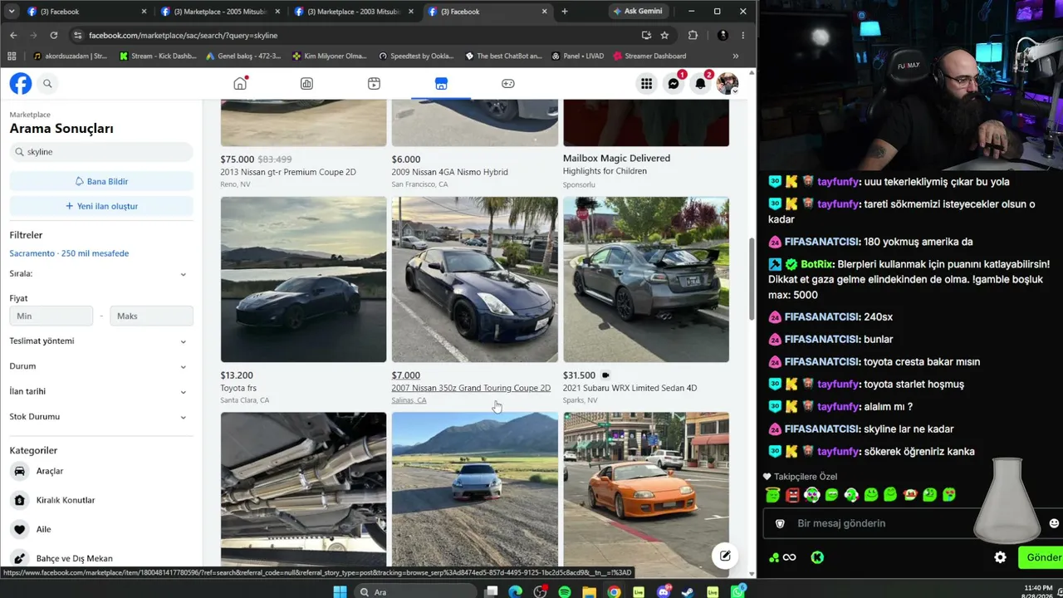This screenshot has width=1063, height=598.
Task: Open the Sacramento 250 mil mesafede location link
Action: 69,253
